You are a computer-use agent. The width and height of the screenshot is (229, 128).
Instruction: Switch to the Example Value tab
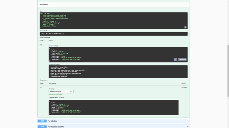tap(53, 97)
